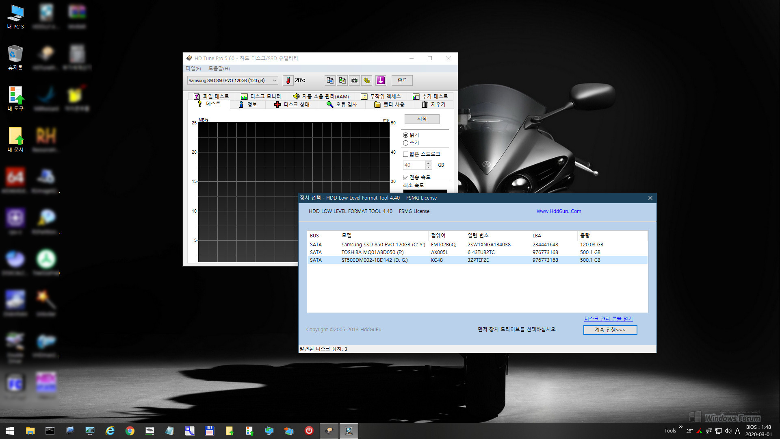Switch to the 지우기 erase tab
Screen dimensions: 780x439
point(433,104)
